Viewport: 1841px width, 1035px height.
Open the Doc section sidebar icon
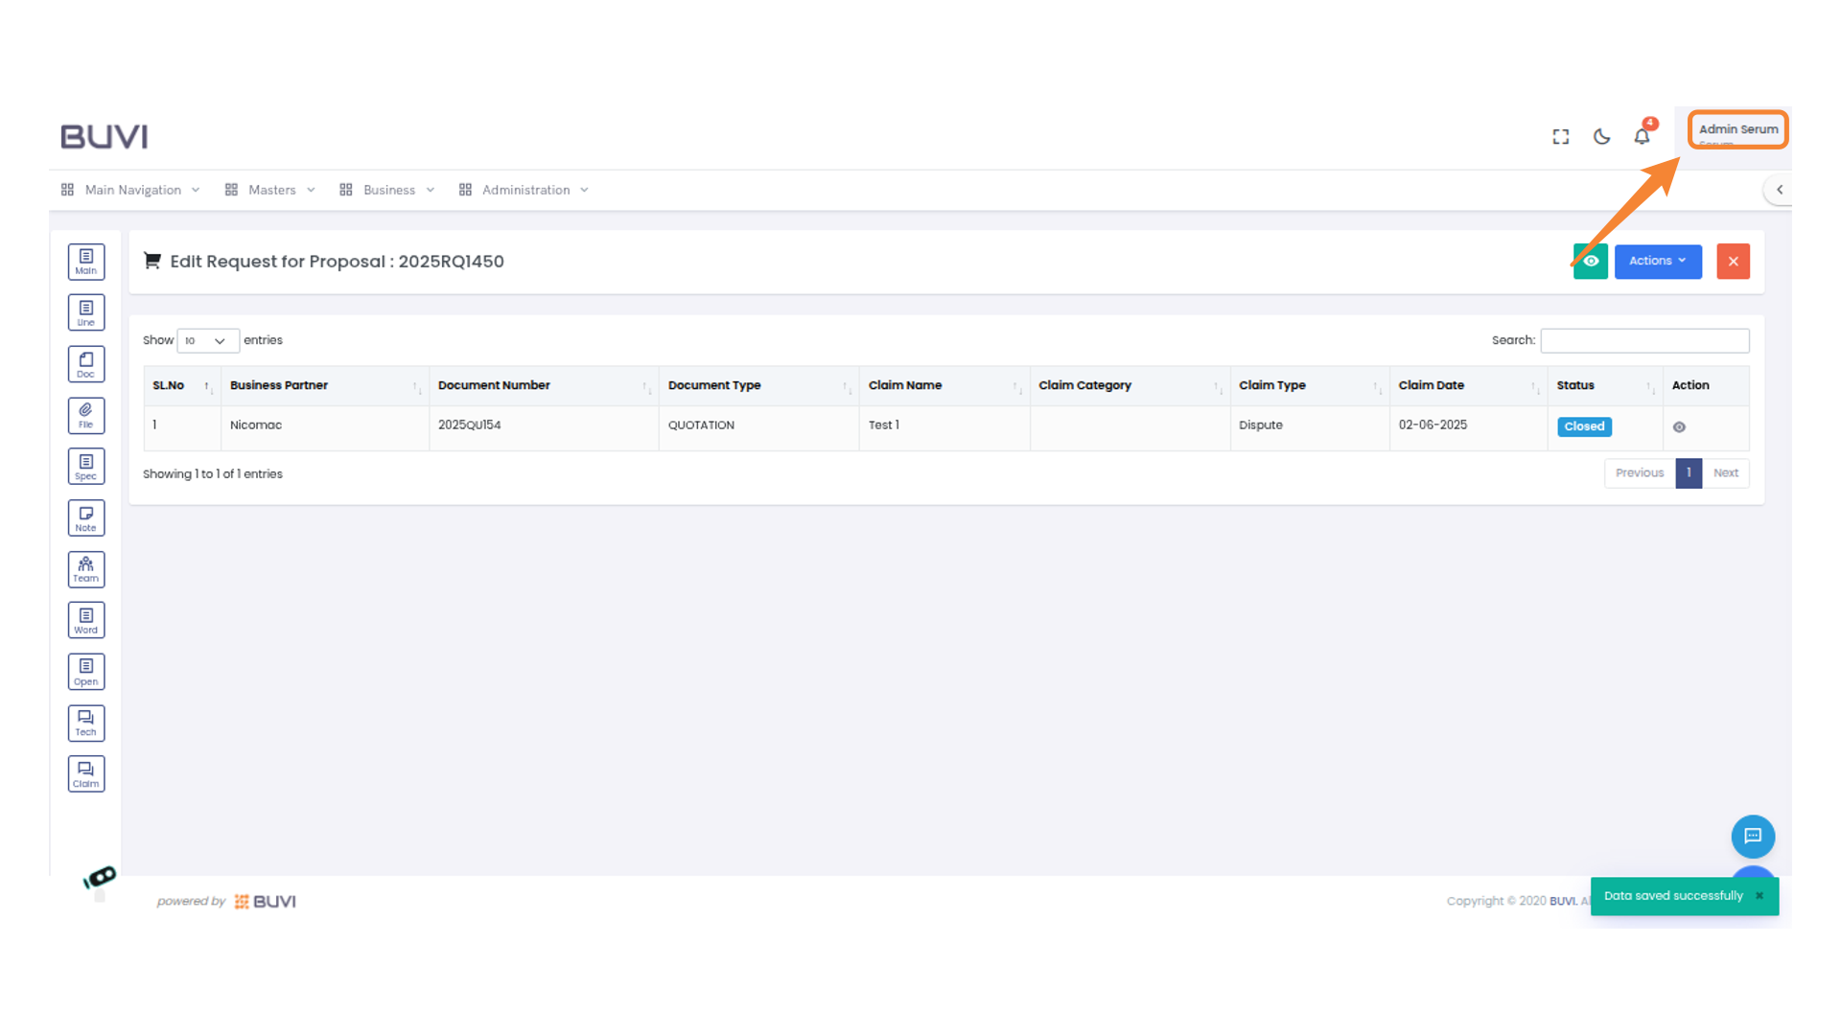tap(86, 364)
